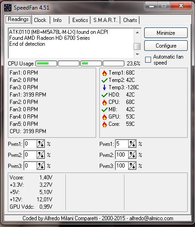Click the flame icon beside GPU temperature
This screenshot has height=227, width=195.
[x=104, y=117]
